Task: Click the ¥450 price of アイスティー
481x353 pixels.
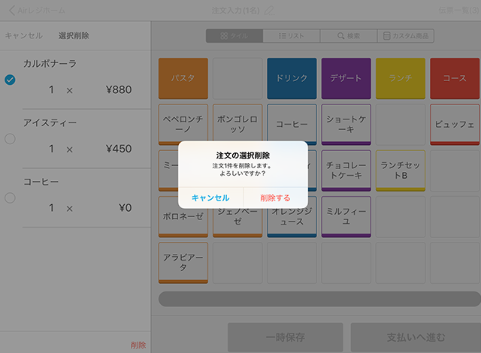Action: (119, 149)
